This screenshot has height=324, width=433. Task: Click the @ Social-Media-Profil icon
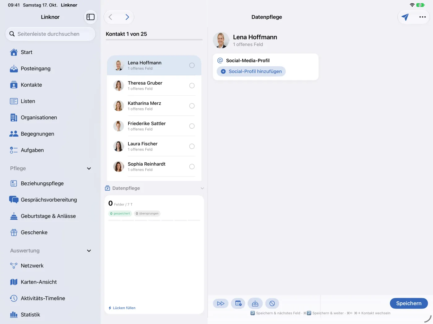(220, 60)
